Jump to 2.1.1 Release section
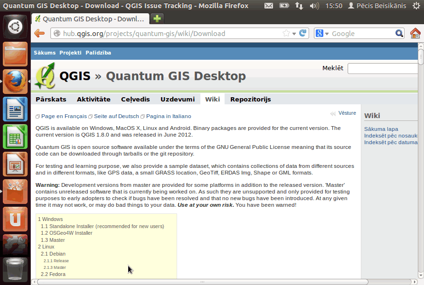The height and width of the screenshot is (285, 424). point(56,261)
